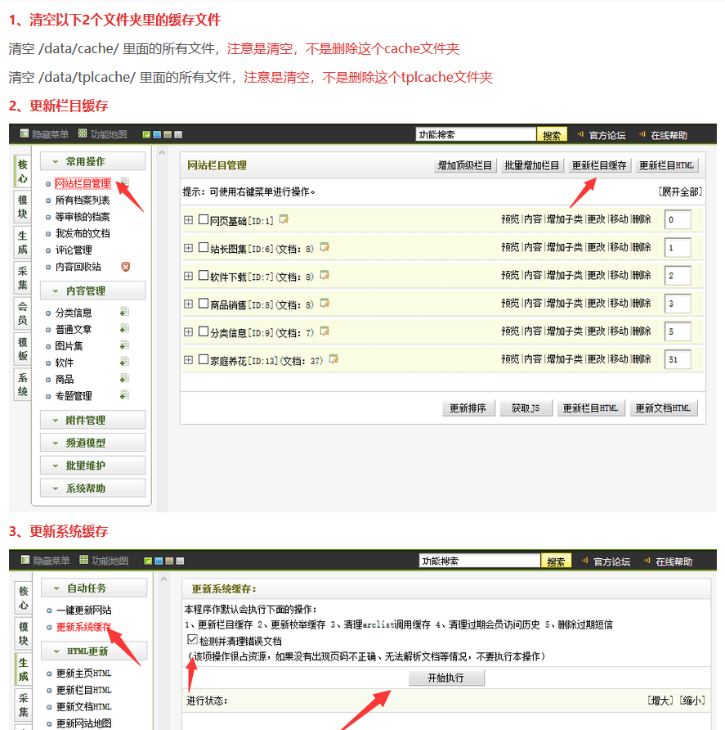This screenshot has width=725, height=730.
Task: Expand the 软件下载 category tree node
Action: (x=189, y=276)
